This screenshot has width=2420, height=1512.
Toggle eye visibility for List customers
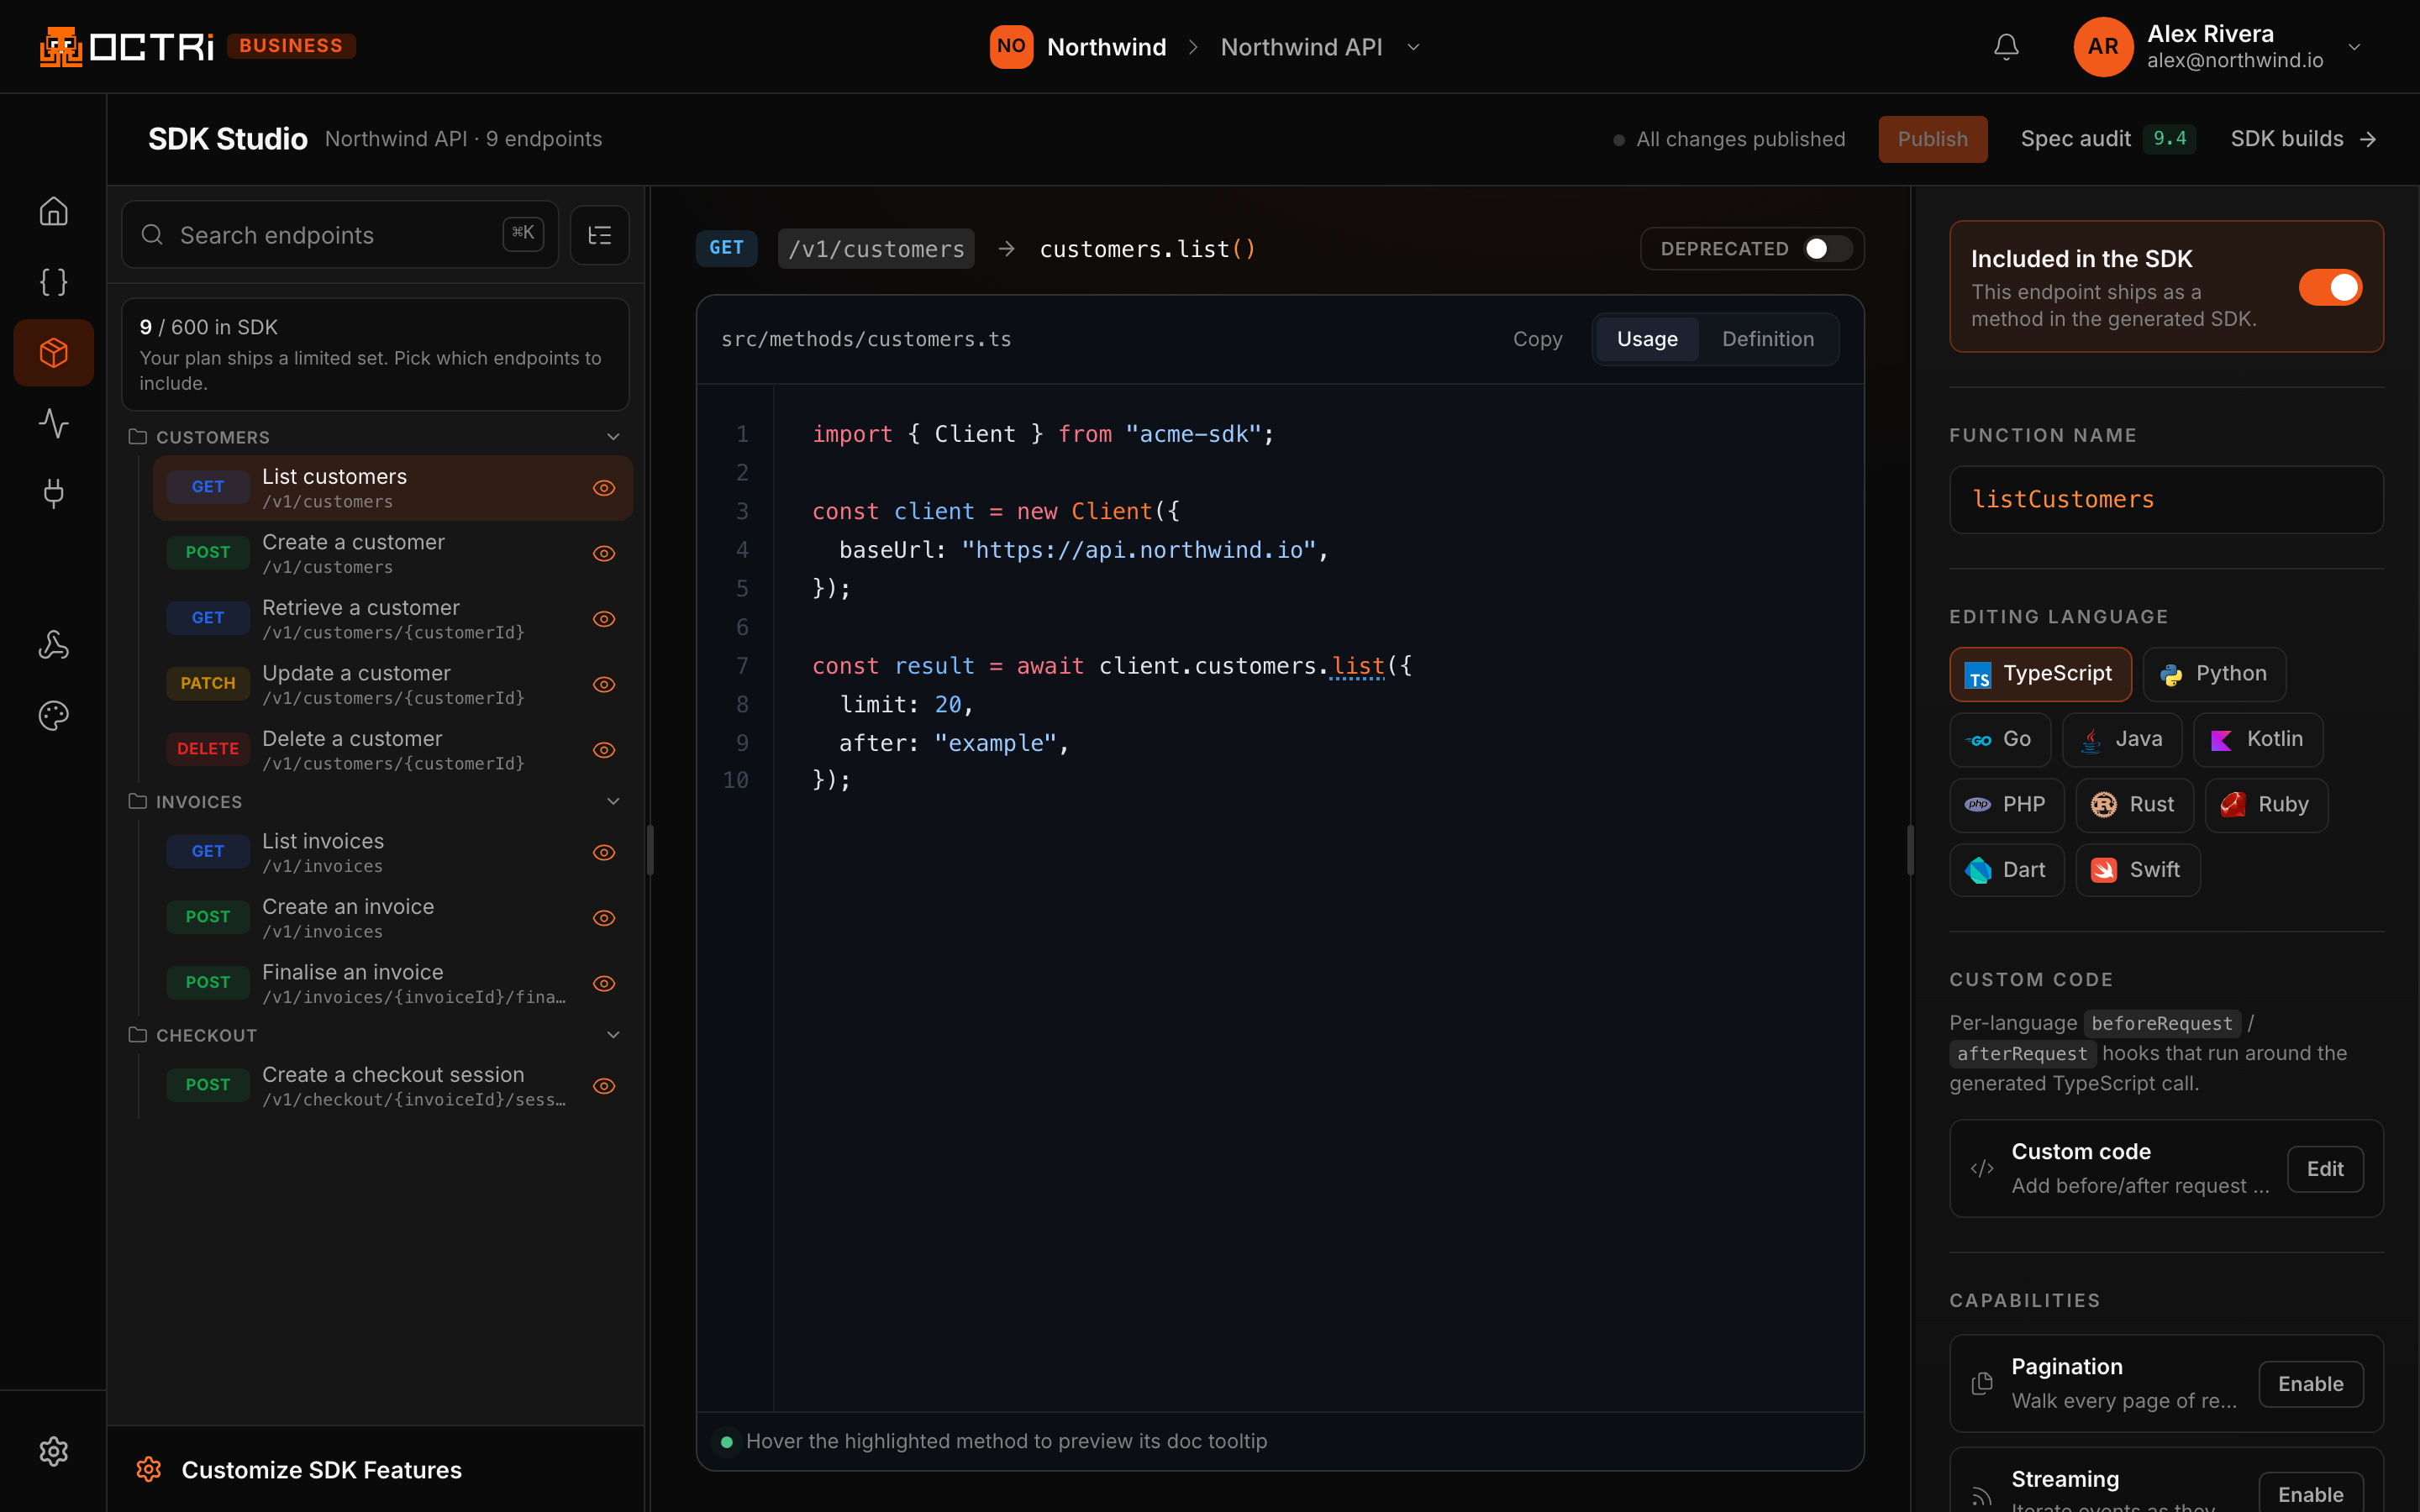(x=604, y=488)
